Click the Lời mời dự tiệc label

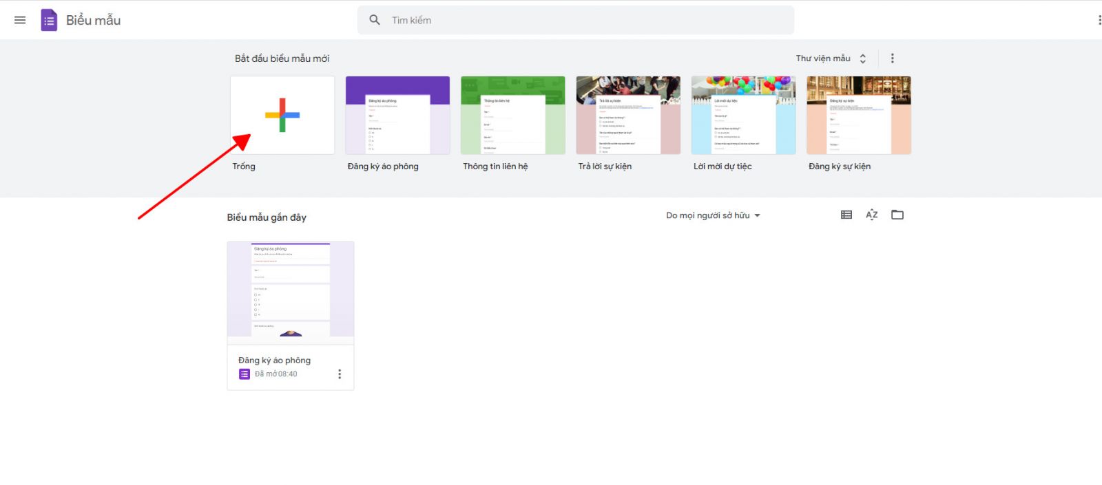tap(722, 166)
